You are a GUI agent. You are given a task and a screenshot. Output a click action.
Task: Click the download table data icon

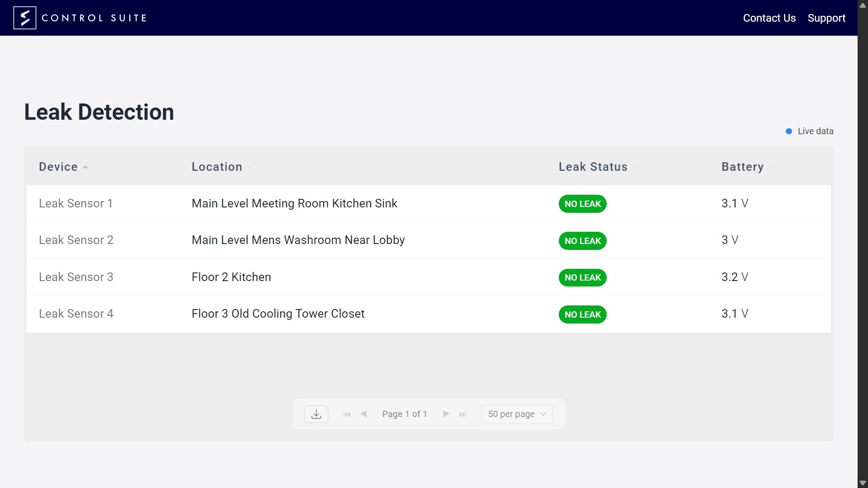click(x=316, y=414)
